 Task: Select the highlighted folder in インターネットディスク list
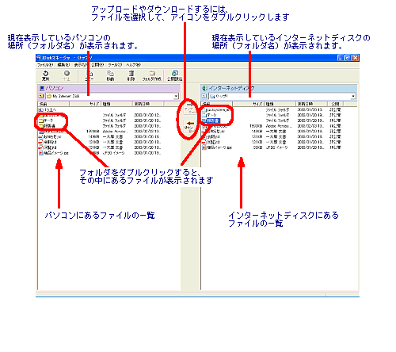211,121
